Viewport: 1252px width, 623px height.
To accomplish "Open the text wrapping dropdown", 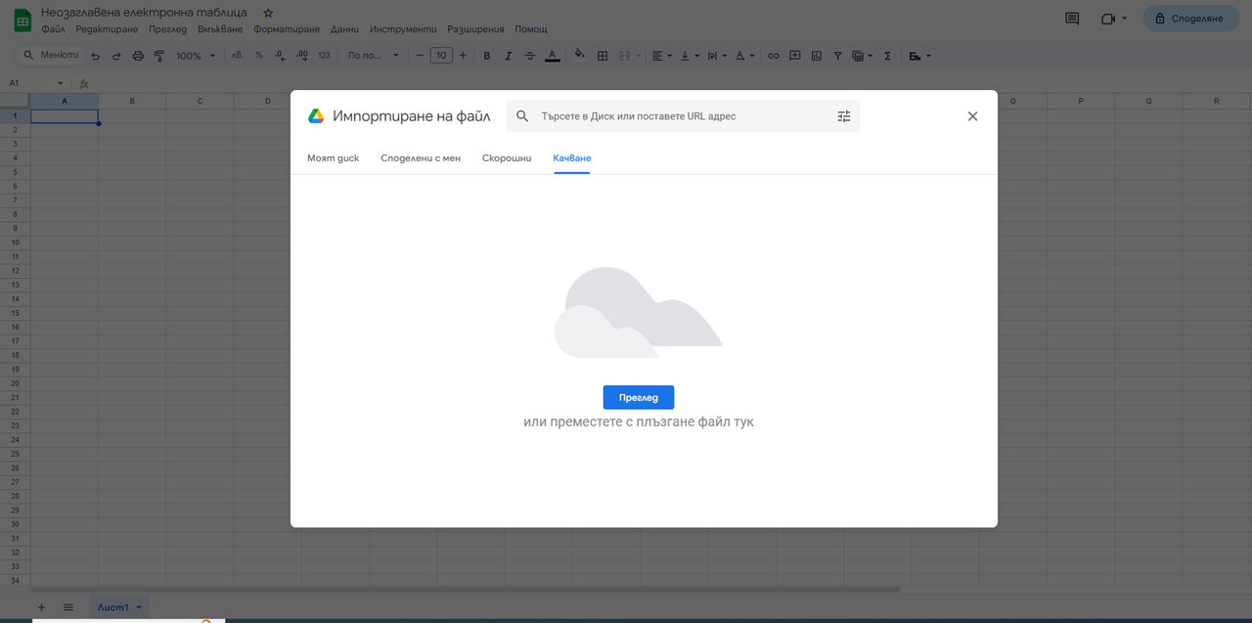I will [717, 56].
